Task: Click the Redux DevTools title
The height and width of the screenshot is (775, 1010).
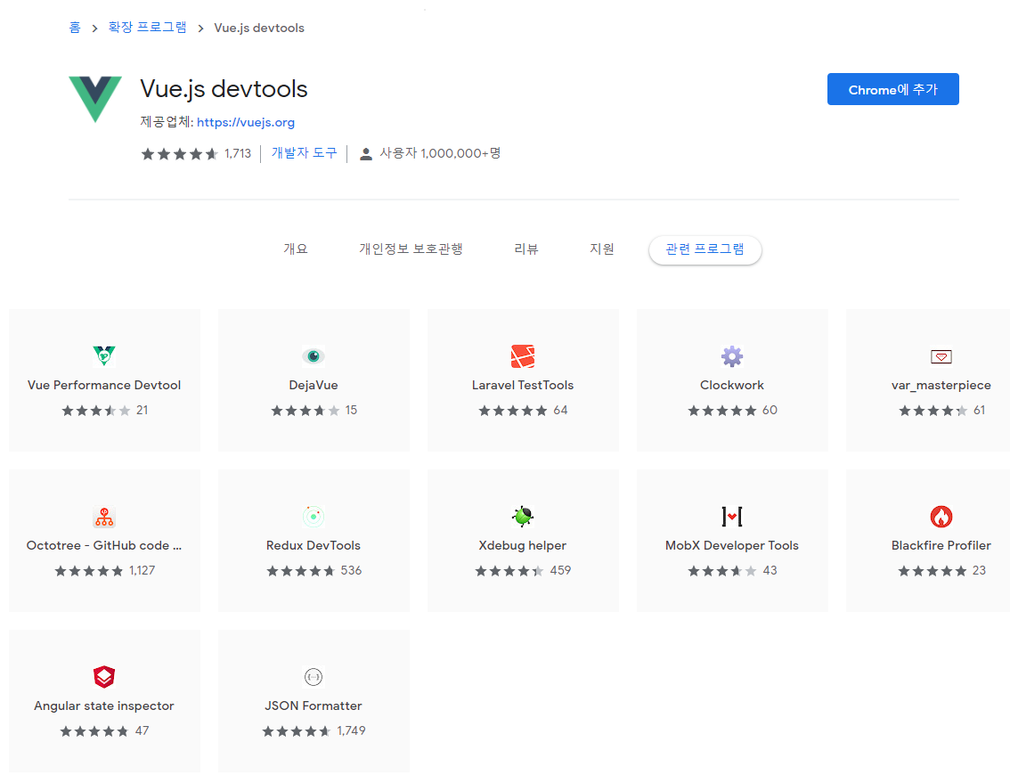Action: tap(313, 546)
